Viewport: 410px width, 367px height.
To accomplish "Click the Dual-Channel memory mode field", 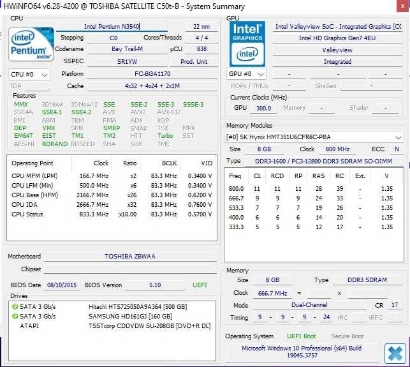I will (309, 305).
